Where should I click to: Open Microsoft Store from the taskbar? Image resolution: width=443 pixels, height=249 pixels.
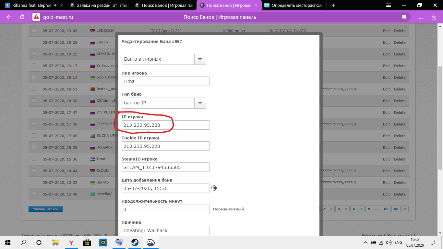pyautogui.click(x=87, y=242)
